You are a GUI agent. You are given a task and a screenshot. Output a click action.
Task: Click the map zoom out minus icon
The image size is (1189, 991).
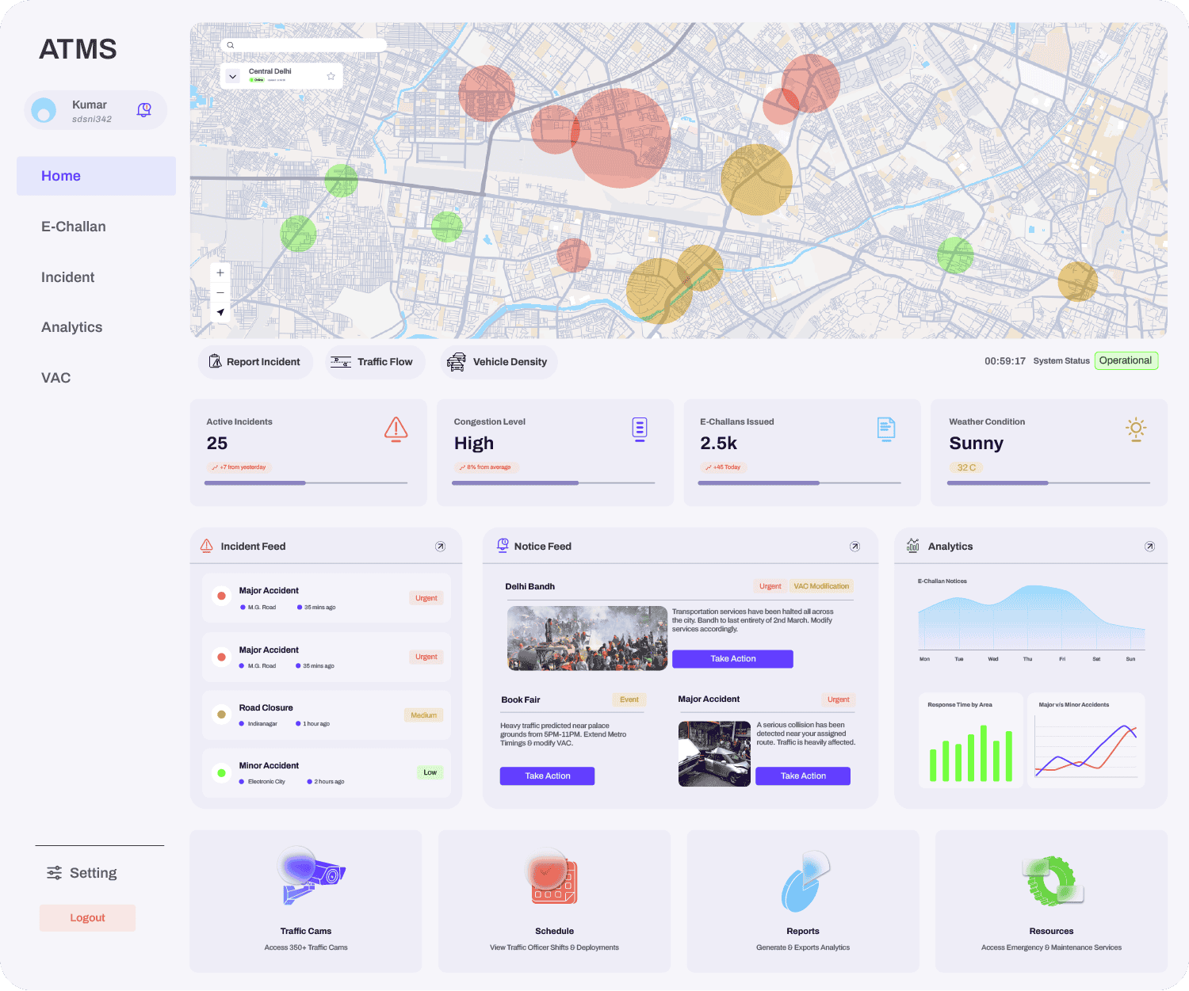pos(220,292)
